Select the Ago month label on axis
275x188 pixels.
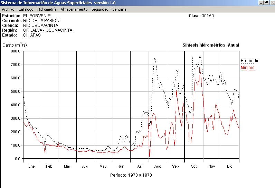158,166
